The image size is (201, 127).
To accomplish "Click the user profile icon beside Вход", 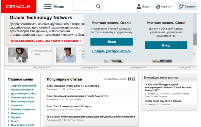I will pyautogui.click(x=139, y=6).
